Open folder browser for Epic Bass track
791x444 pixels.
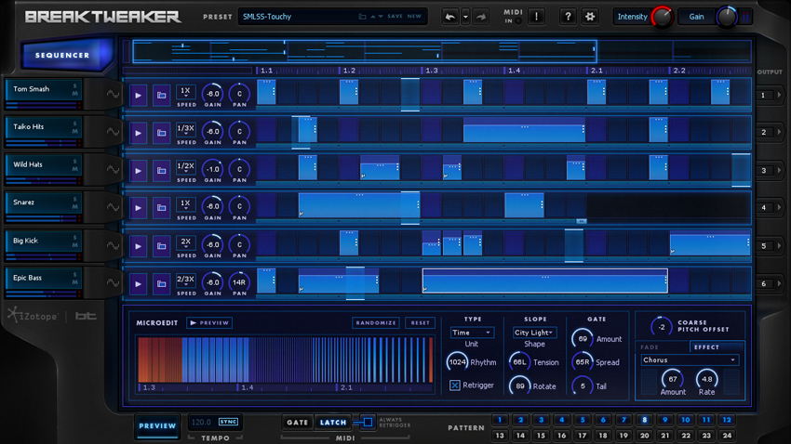161,284
